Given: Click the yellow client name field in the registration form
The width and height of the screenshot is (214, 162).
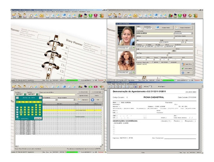Looking at the screenshot, I should 155,33.
